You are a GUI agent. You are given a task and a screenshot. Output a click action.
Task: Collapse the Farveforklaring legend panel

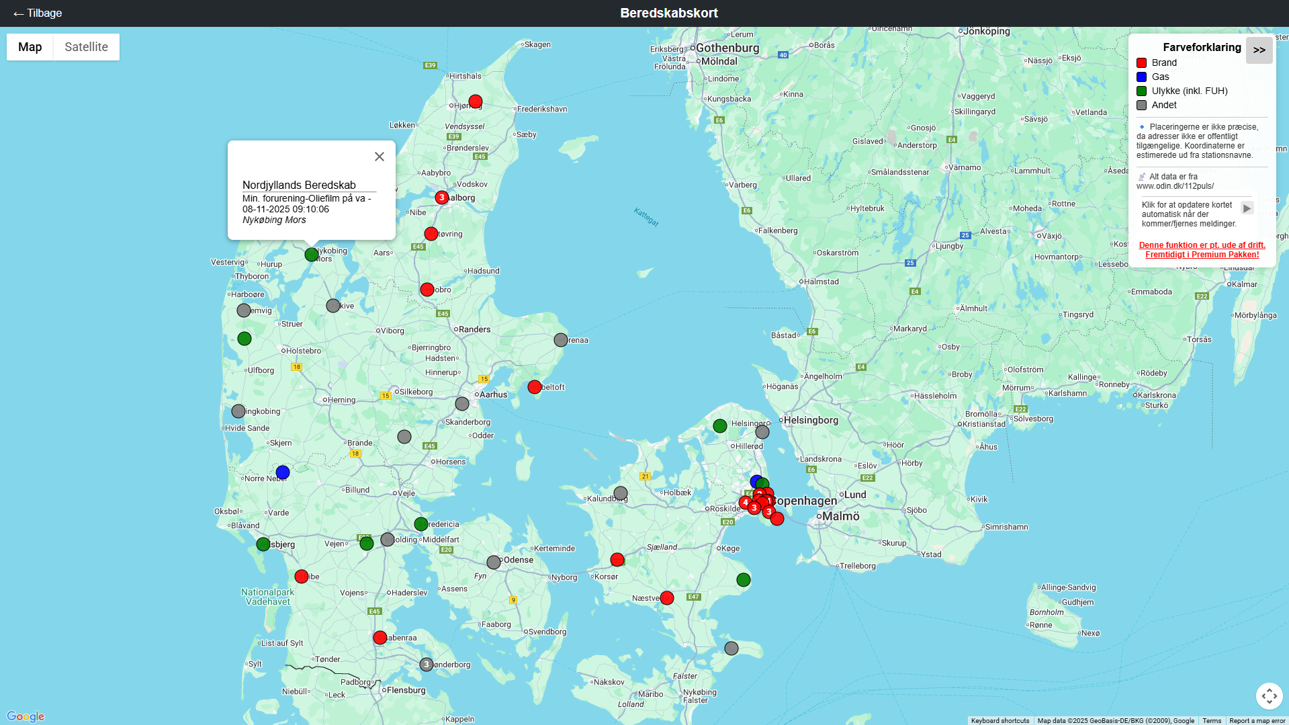pyautogui.click(x=1259, y=50)
